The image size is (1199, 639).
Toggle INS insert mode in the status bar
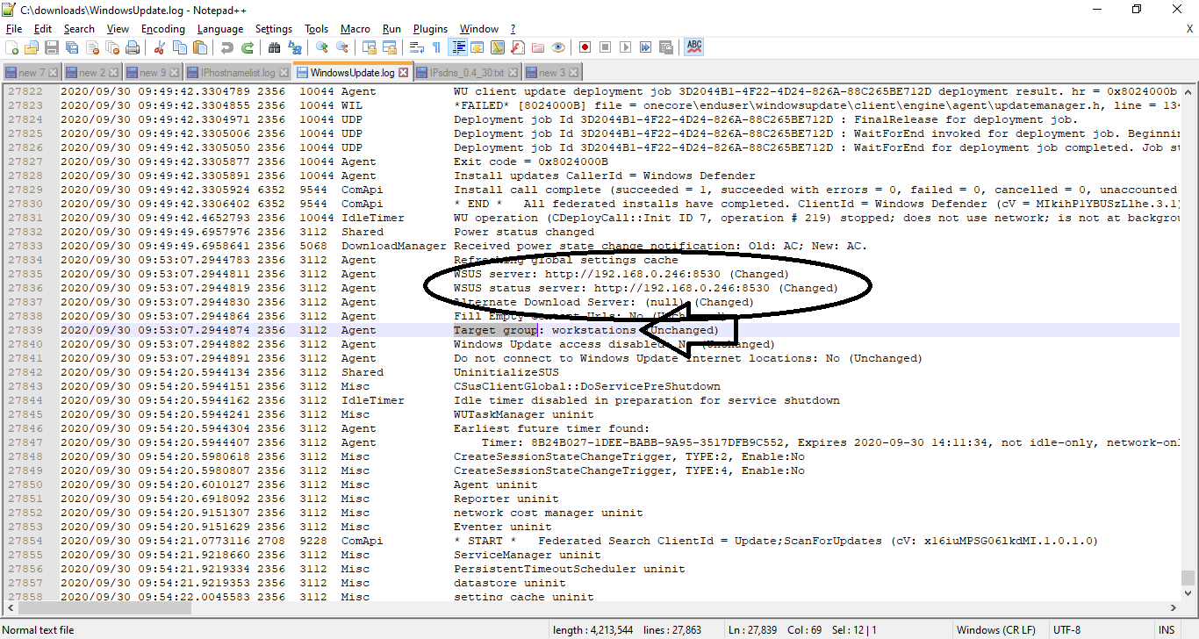(1166, 630)
